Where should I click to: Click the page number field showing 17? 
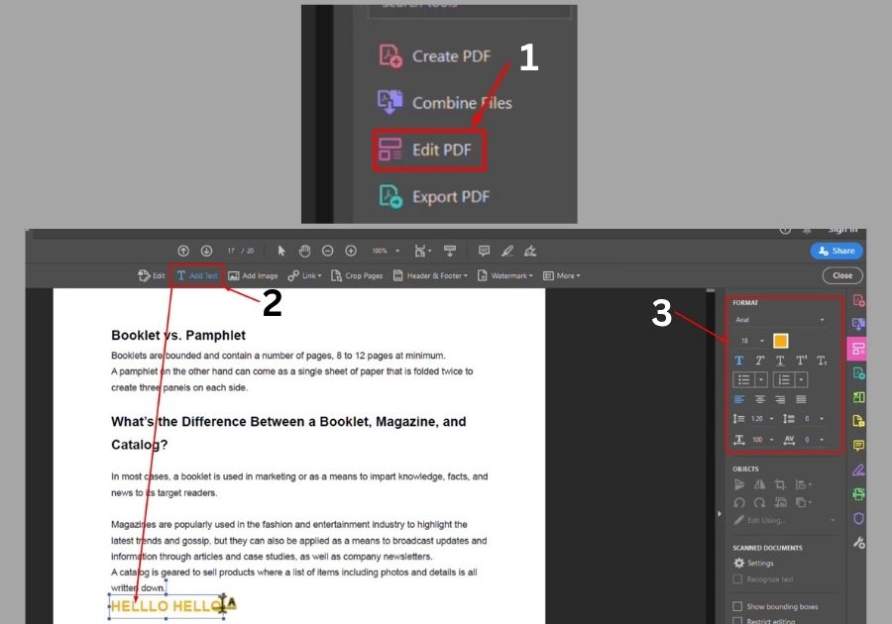[x=231, y=251]
